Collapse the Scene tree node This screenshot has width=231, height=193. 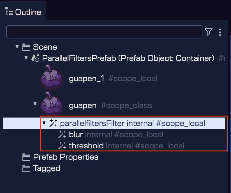coord(17,47)
